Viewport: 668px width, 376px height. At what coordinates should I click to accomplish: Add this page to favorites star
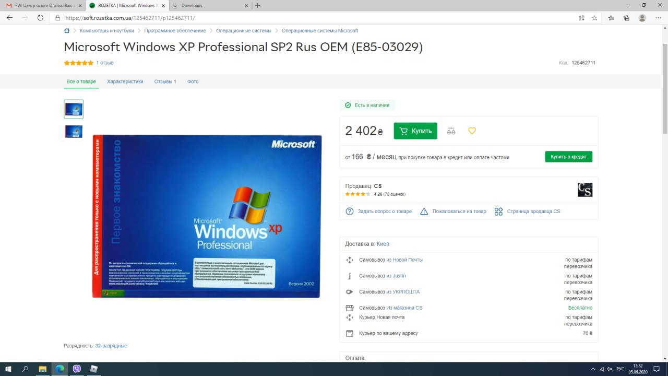pos(594,18)
